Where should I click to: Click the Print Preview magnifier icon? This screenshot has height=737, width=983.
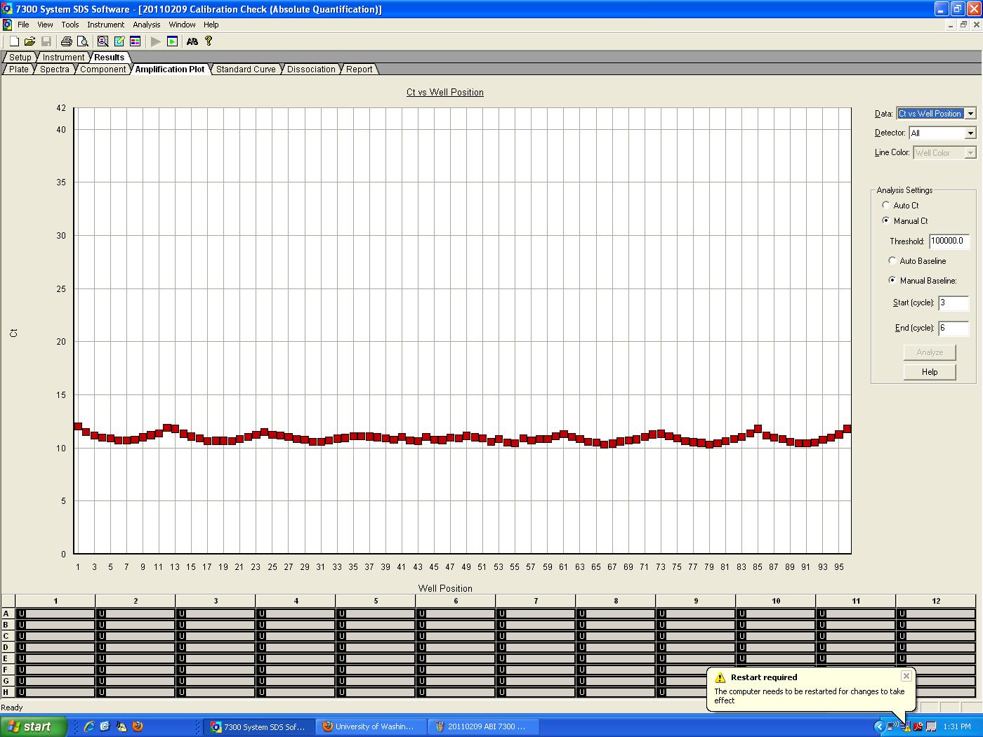(x=81, y=41)
